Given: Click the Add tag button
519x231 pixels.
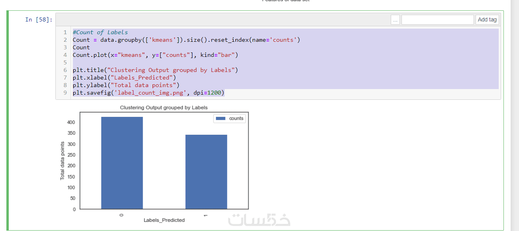Looking at the screenshot, I should click(487, 19).
